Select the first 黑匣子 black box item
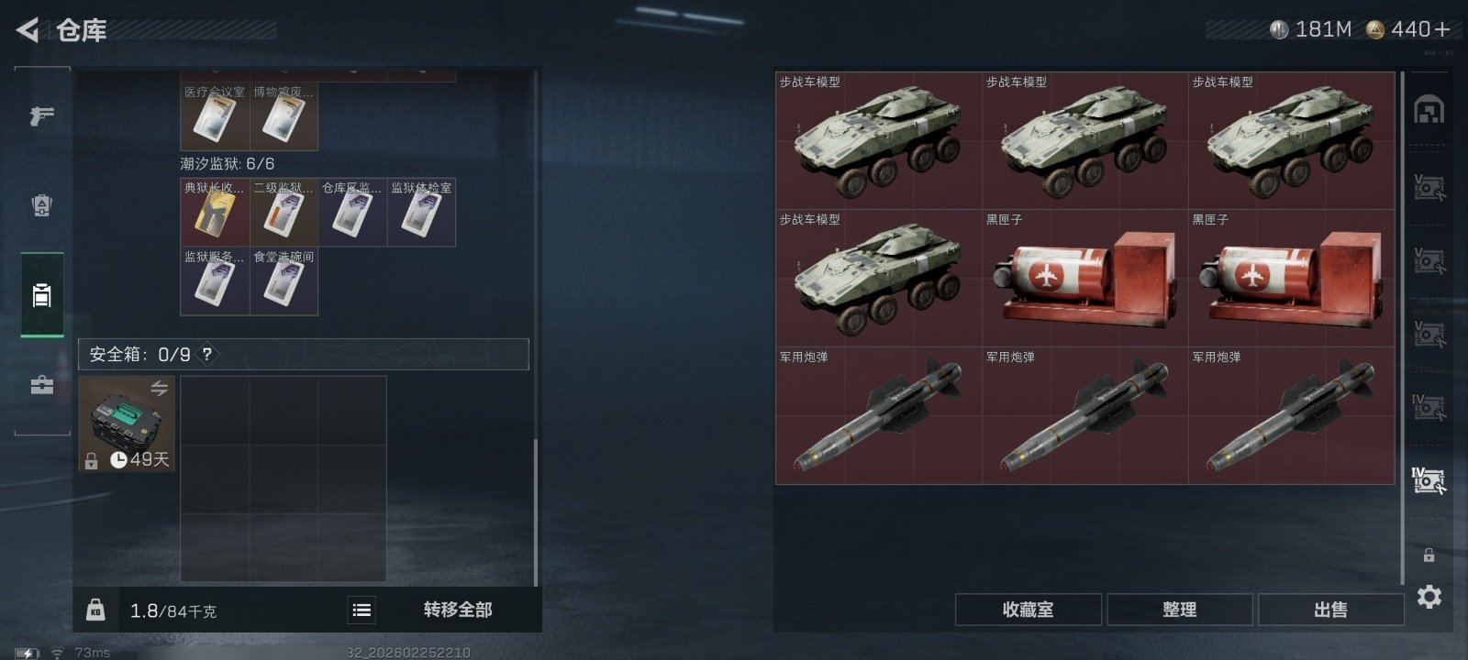The image size is (1468, 660). [x=1084, y=278]
